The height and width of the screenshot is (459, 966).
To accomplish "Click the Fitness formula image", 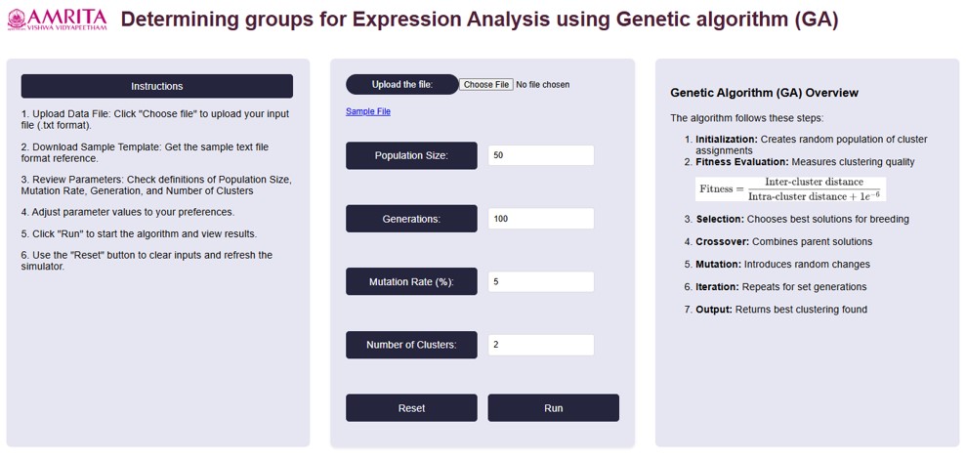I will pyautogui.click(x=789, y=189).
